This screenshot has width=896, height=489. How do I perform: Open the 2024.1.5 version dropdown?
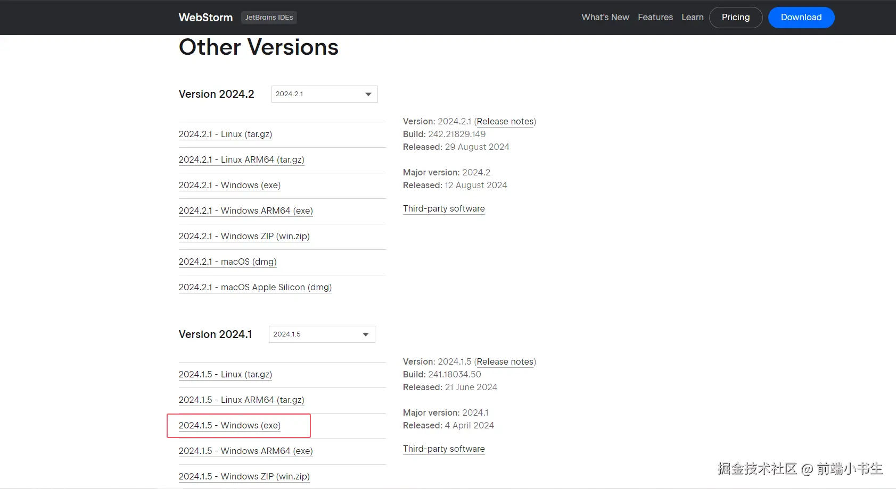(322, 334)
